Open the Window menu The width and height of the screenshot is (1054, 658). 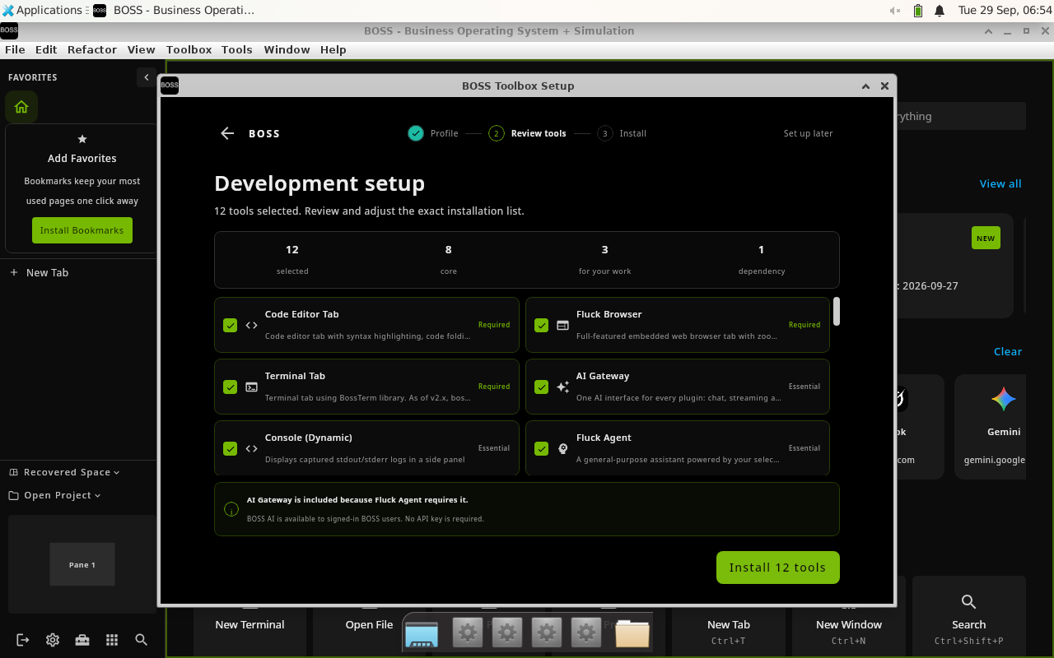tap(287, 49)
